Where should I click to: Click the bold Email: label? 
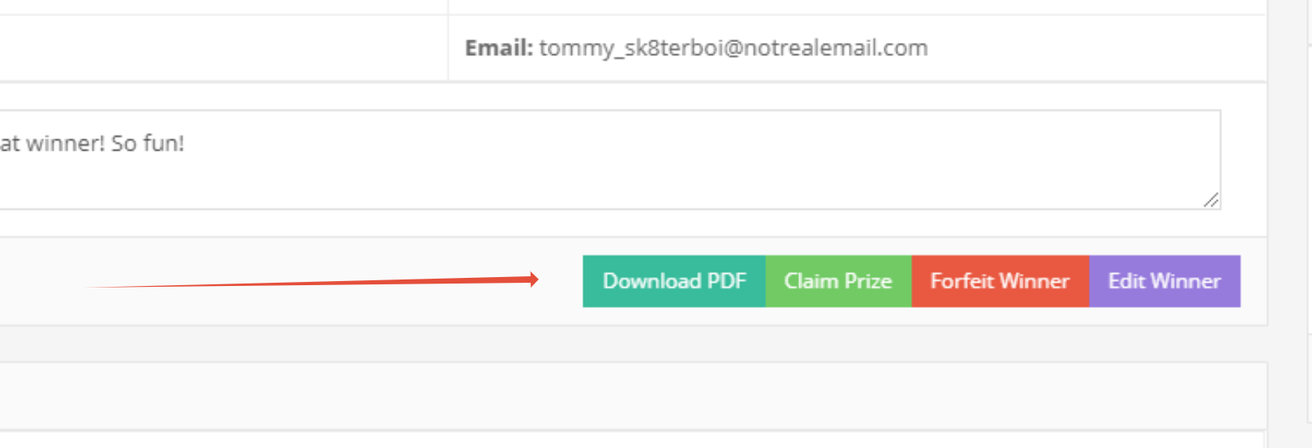(498, 48)
